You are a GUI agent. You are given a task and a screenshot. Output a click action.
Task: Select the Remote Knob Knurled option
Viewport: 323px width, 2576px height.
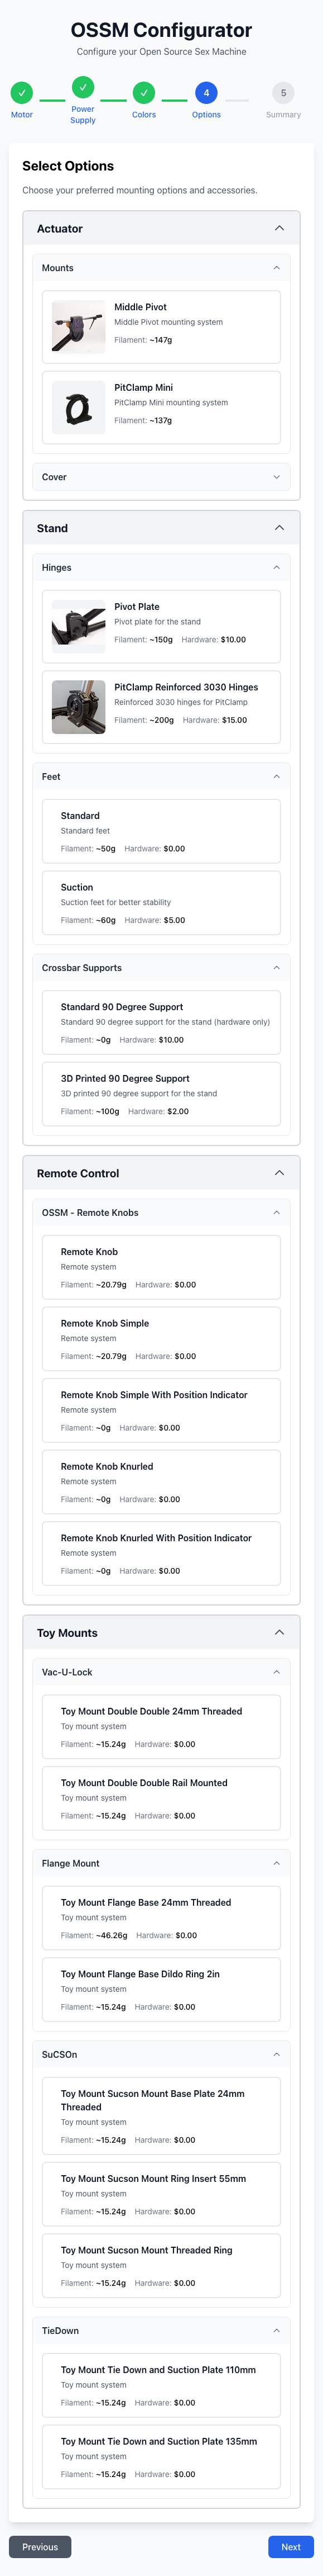[x=161, y=1482]
